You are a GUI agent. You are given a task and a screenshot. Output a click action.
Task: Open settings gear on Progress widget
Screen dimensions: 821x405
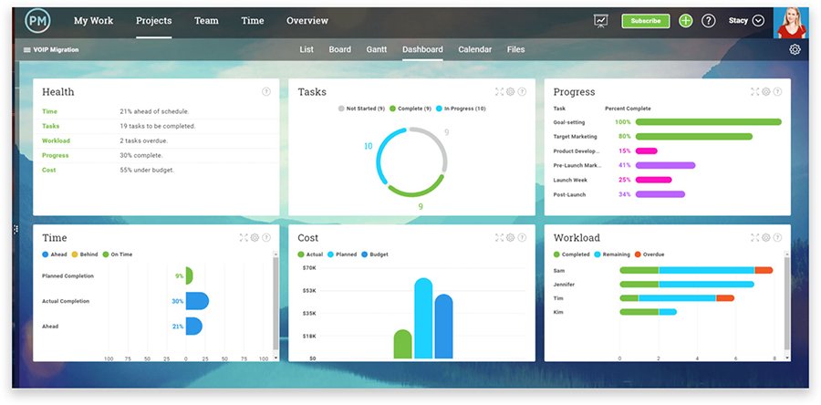[x=765, y=91]
